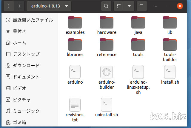Click the arduino-linux-setup.sh name label

point(138,87)
